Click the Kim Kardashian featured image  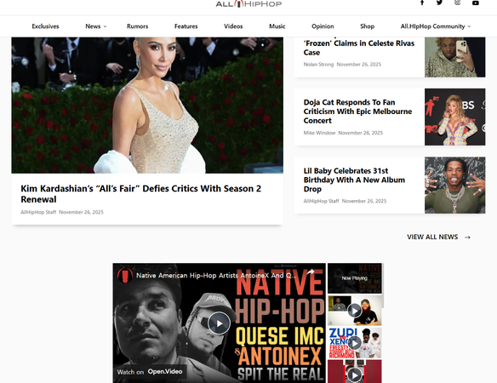tap(147, 106)
